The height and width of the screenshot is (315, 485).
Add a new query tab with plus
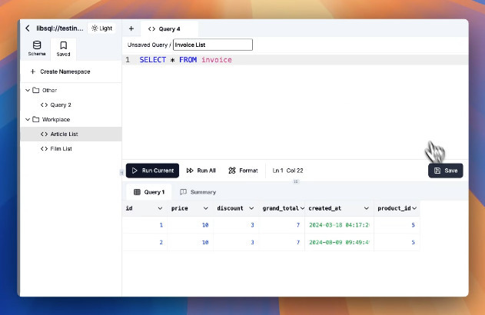(131, 28)
